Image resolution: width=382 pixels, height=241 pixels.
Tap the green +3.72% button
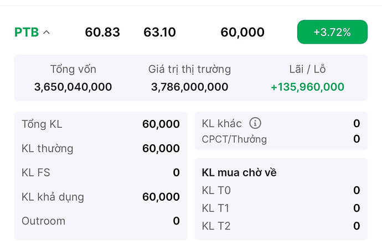point(332,32)
